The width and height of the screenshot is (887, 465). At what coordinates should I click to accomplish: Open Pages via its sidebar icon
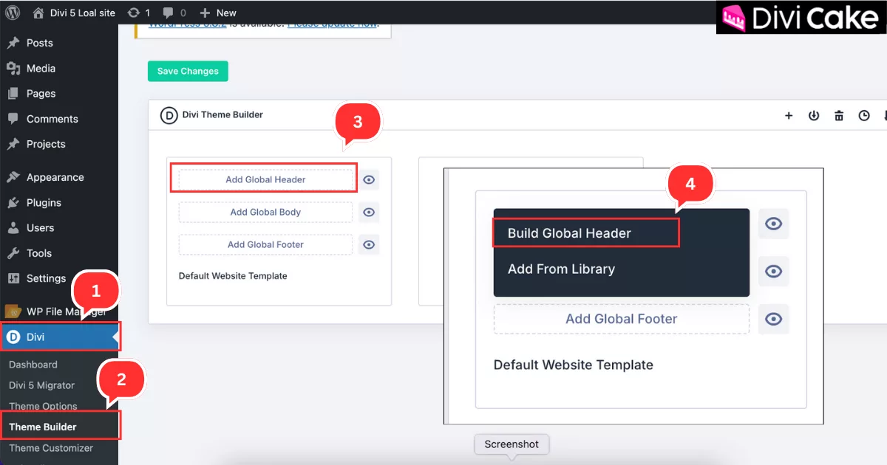coord(13,94)
